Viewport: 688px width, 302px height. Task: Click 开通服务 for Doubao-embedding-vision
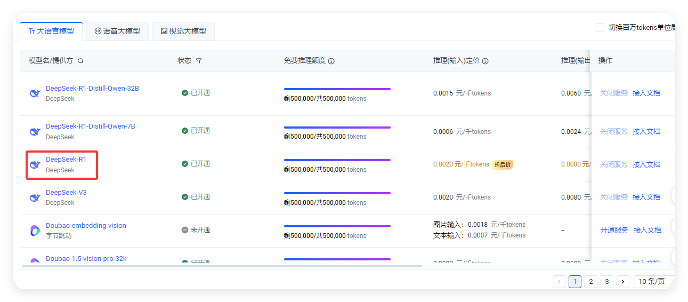coord(614,230)
